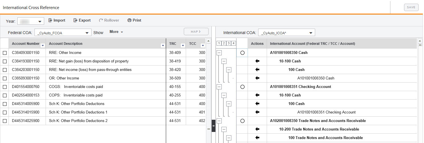Click arrow action for 100 Cash under Checking Account
424x143 pixels.
[x=258, y=104]
